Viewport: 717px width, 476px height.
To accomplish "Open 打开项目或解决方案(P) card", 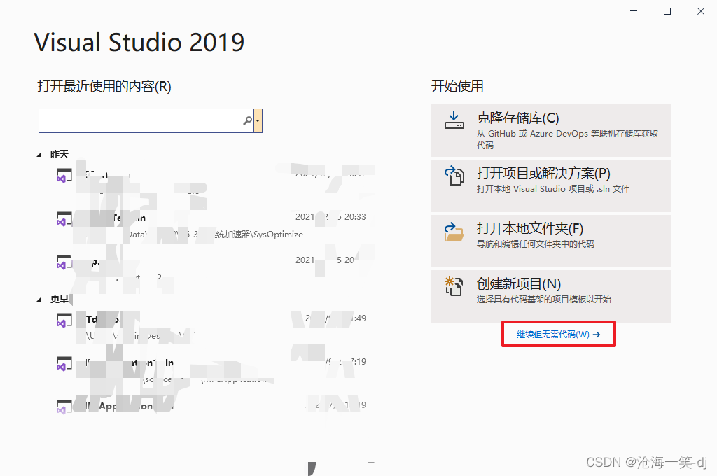I will coord(551,185).
